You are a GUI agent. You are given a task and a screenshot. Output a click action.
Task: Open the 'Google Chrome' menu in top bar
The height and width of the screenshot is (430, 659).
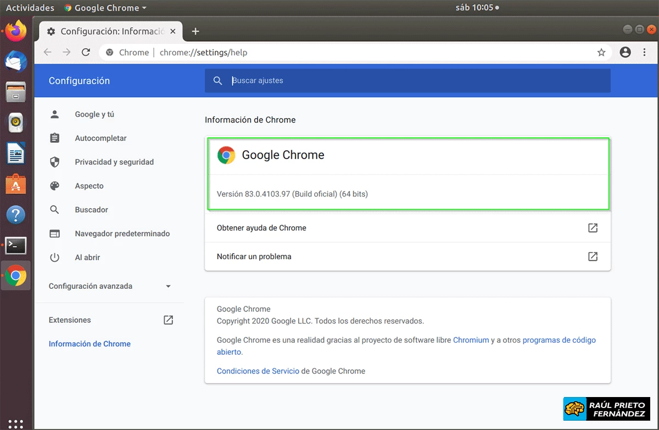click(104, 8)
